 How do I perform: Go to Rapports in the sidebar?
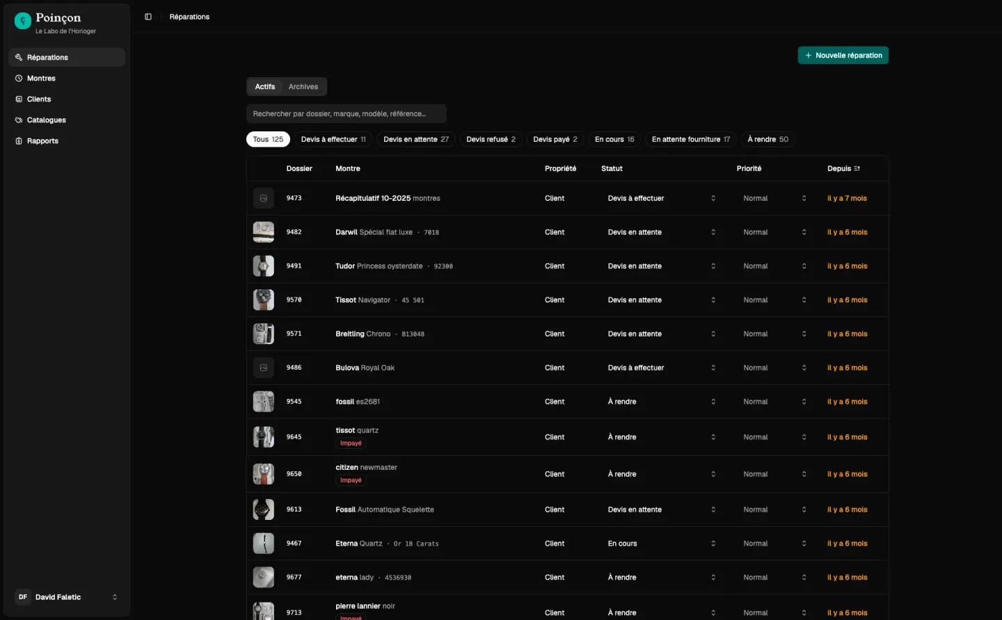click(x=67, y=141)
